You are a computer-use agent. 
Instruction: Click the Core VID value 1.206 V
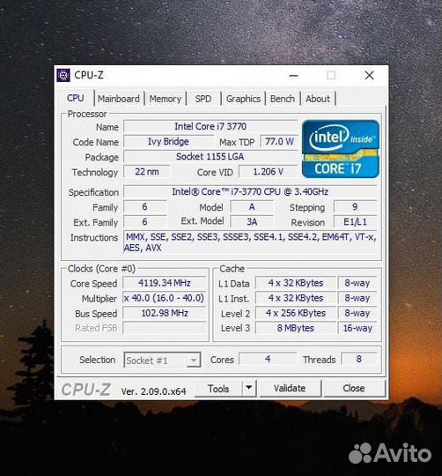[268, 172]
